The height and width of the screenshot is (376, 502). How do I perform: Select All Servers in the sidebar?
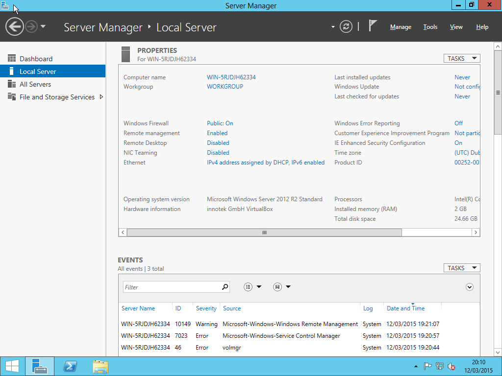coord(53,84)
